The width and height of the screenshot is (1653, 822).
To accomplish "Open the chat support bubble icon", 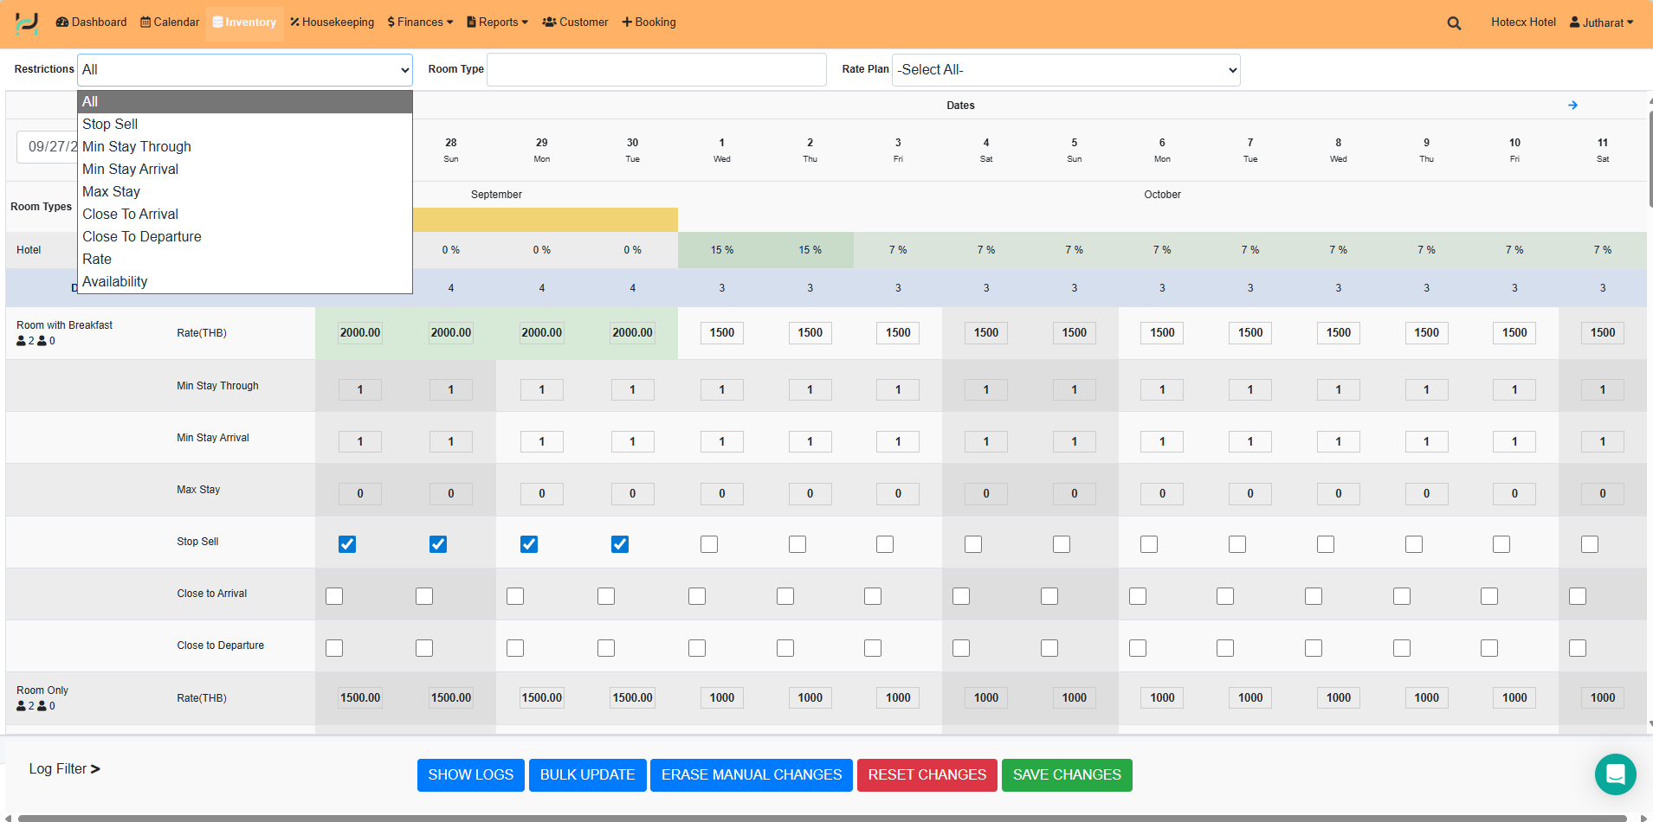I will tap(1615, 774).
